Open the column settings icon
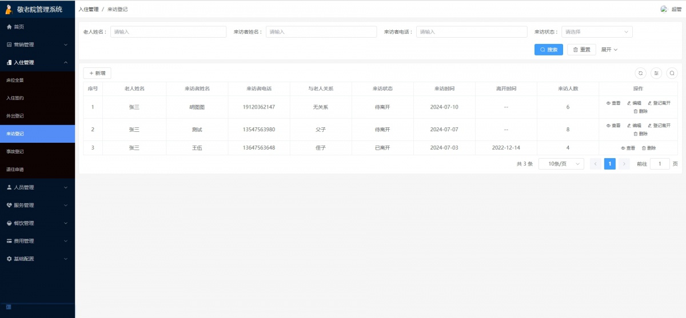Image resolution: width=686 pixels, height=318 pixels. 656,73
